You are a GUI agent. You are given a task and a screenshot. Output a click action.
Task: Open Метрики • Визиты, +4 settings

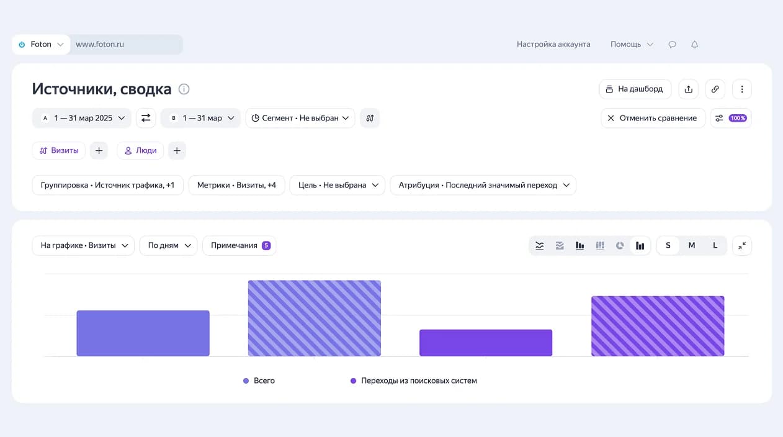[x=236, y=185]
